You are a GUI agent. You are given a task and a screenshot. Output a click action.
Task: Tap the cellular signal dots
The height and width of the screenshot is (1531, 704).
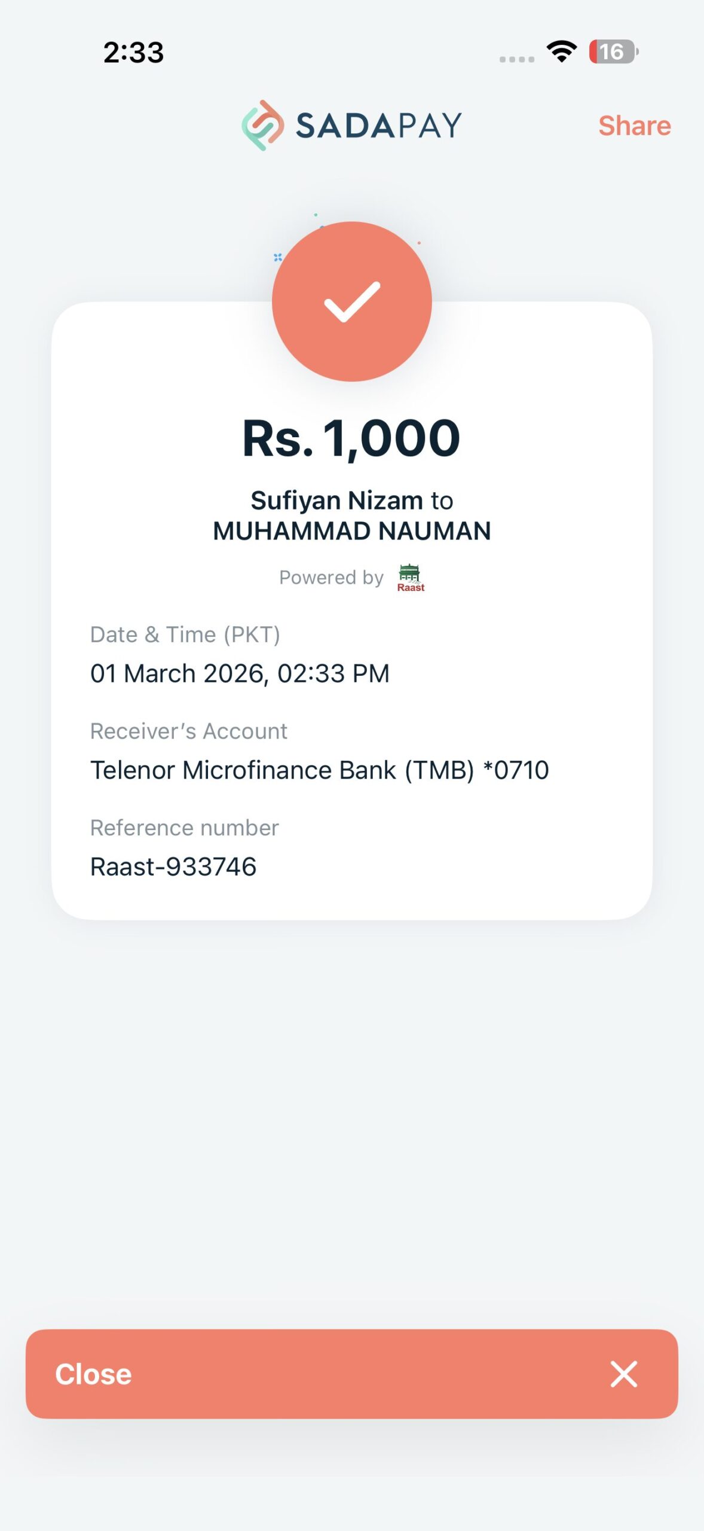(x=517, y=59)
